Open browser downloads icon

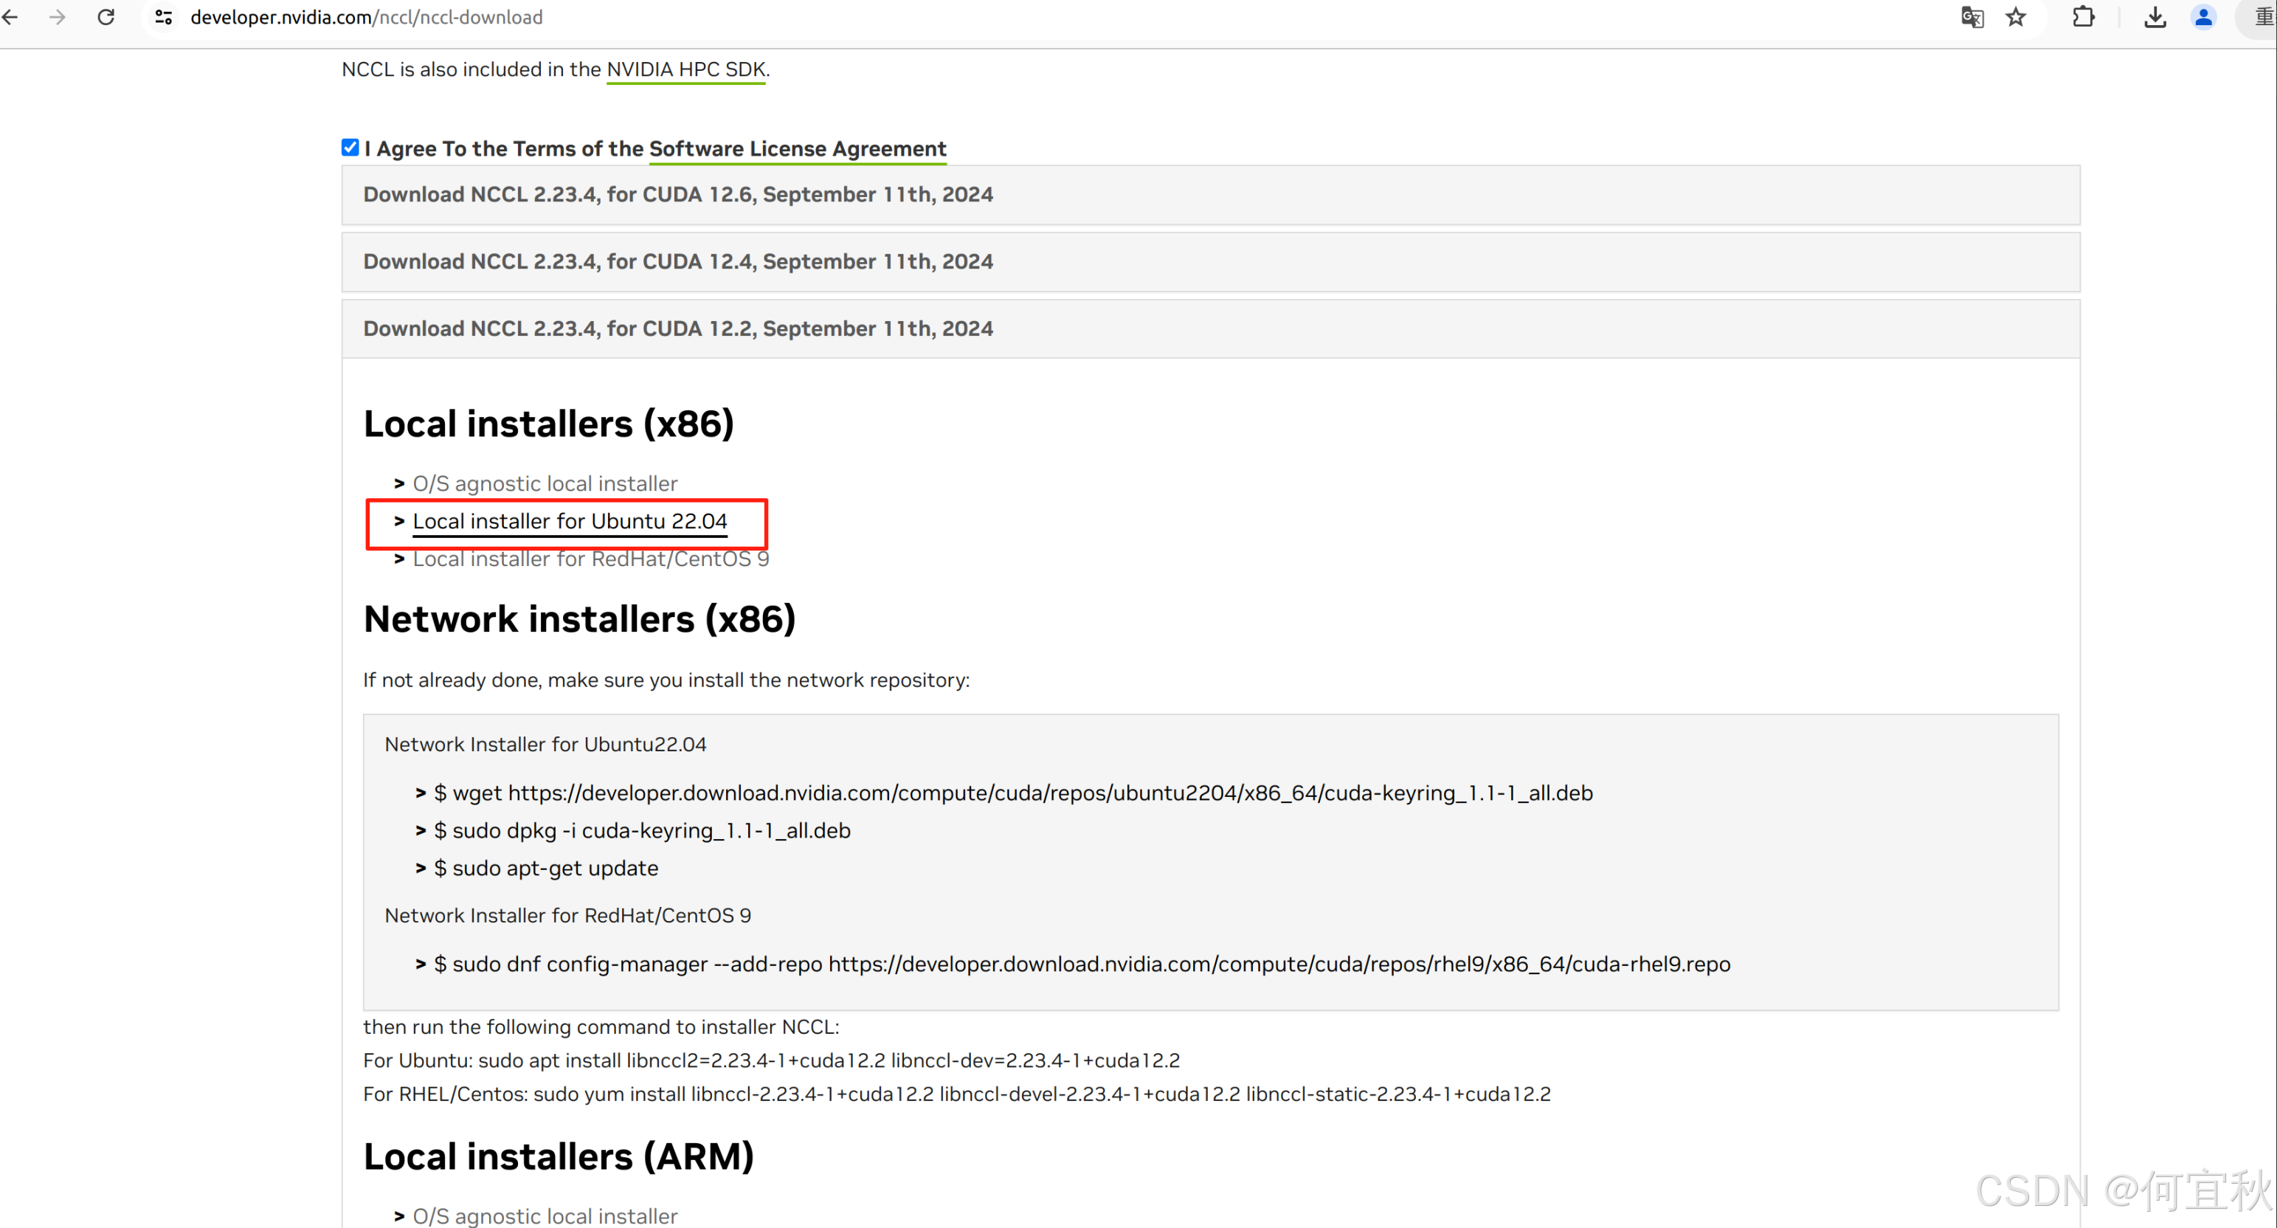2155,17
